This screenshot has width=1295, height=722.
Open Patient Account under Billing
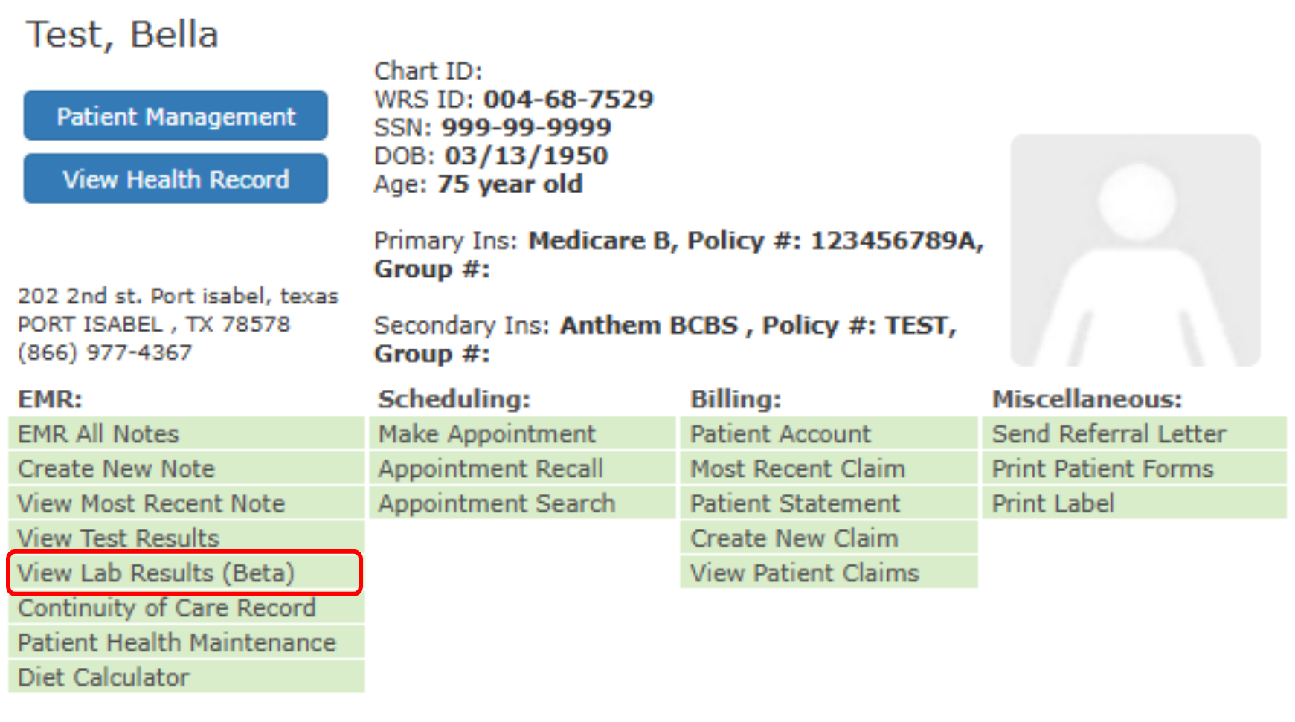tap(780, 434)
